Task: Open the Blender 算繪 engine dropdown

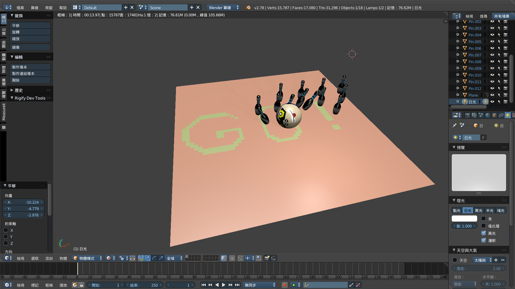Action: (x=223, y=8)
